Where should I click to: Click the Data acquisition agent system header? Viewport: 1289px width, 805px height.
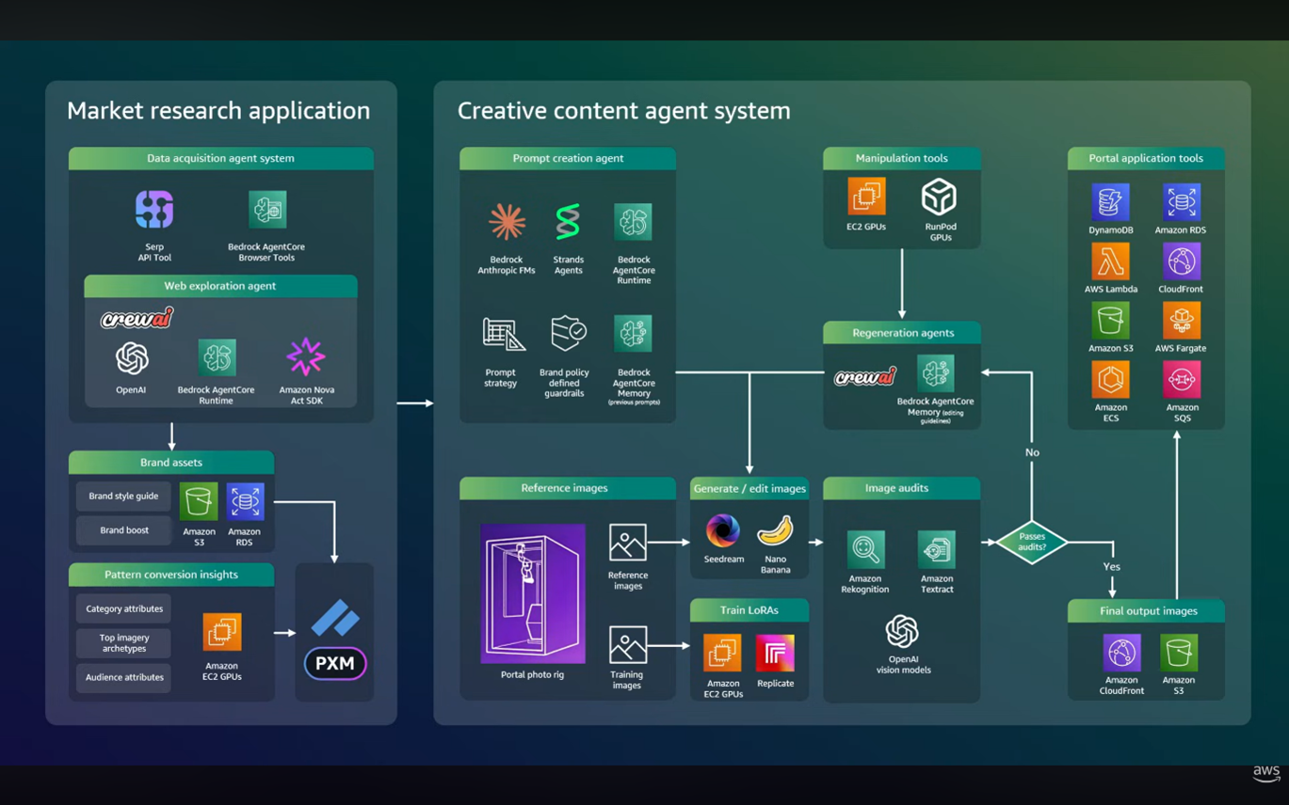[x=221, y=158]
